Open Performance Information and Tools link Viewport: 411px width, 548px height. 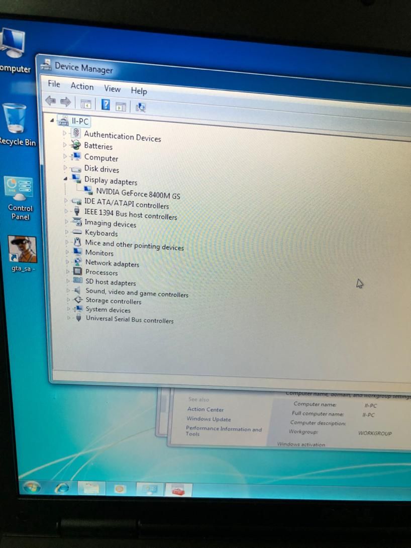(224, 431)
